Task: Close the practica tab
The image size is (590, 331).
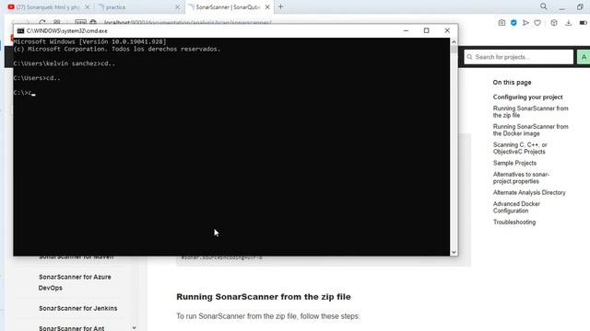Action: [x=177, y=7]
